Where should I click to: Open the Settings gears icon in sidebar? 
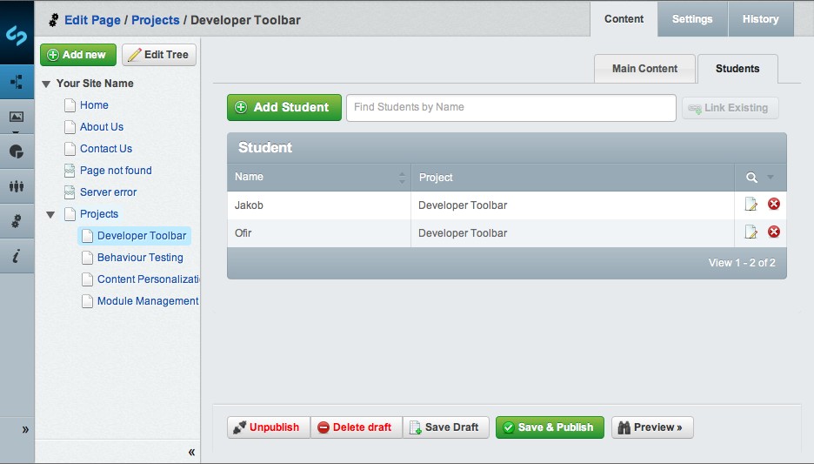(17, 221)
